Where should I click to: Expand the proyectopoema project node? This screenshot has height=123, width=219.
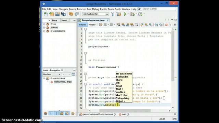tap(44, 31)
